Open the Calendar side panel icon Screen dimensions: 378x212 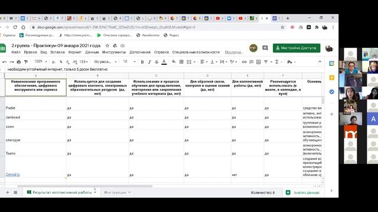(332, 64)
